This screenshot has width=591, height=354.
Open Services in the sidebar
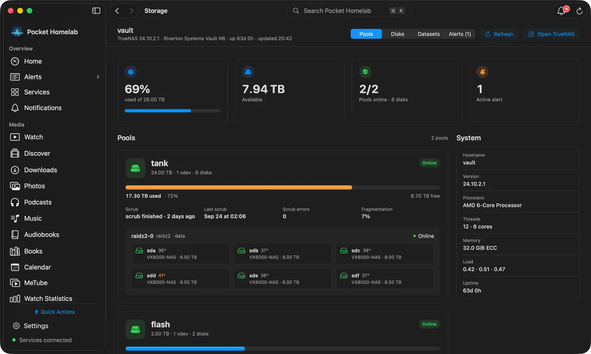tap(54, 92)
